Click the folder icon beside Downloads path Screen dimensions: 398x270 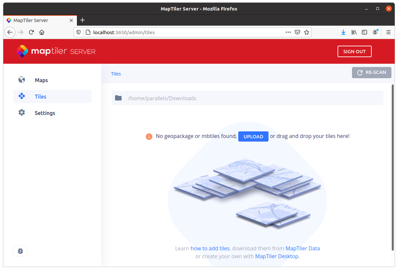[118, 98]
